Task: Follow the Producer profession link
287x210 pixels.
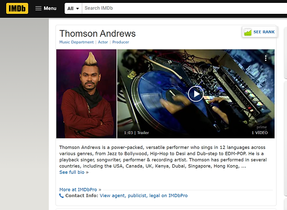Action: pos(121,42)
